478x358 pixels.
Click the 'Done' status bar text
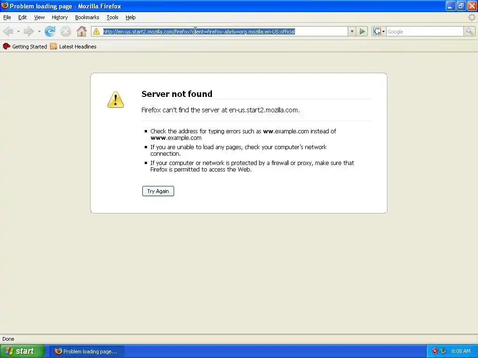coord(8,339)
